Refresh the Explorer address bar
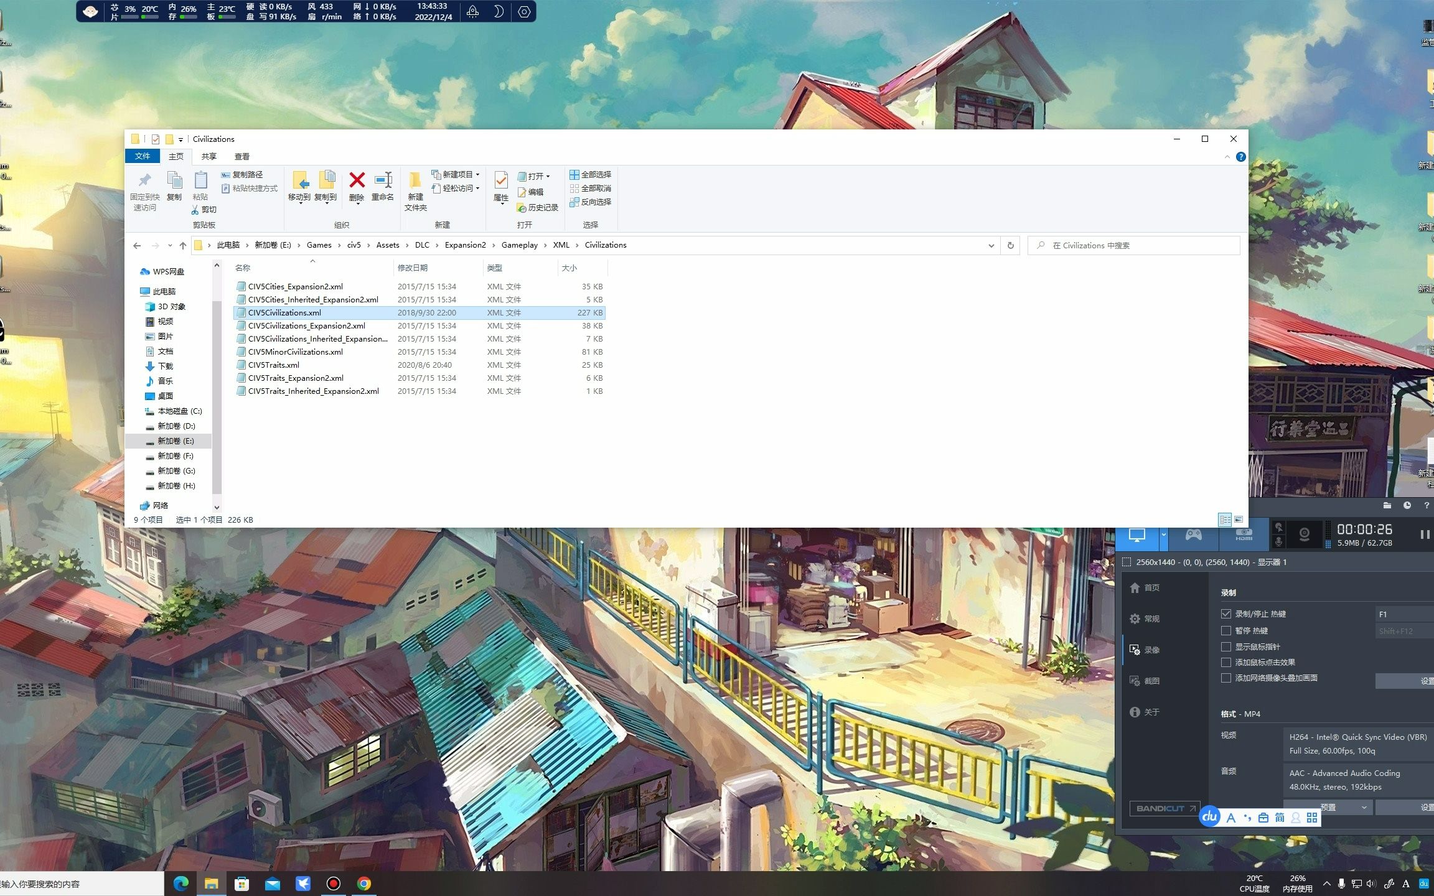The width and height of the screenshot is (1434, 896). tap(1011, 245)
